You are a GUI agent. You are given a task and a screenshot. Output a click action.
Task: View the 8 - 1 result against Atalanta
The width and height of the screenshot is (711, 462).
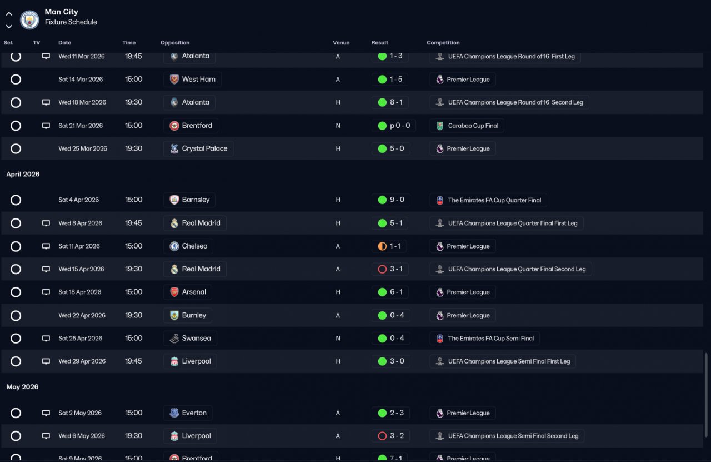(390, 102)
